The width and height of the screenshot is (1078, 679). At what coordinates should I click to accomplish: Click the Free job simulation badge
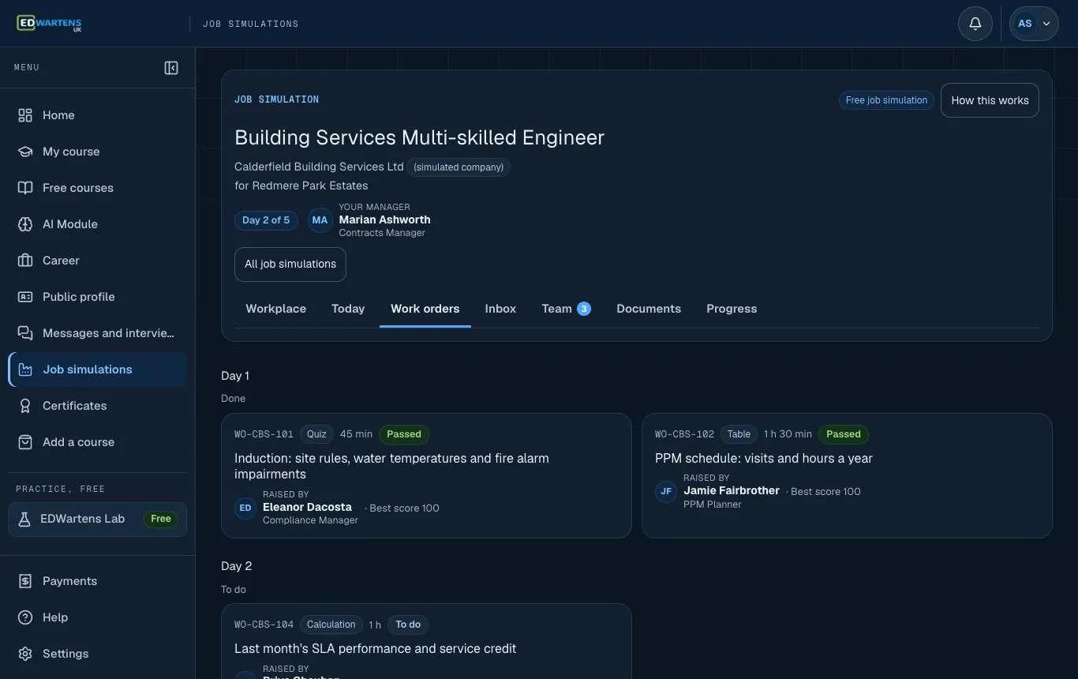[x=886, y=100]
